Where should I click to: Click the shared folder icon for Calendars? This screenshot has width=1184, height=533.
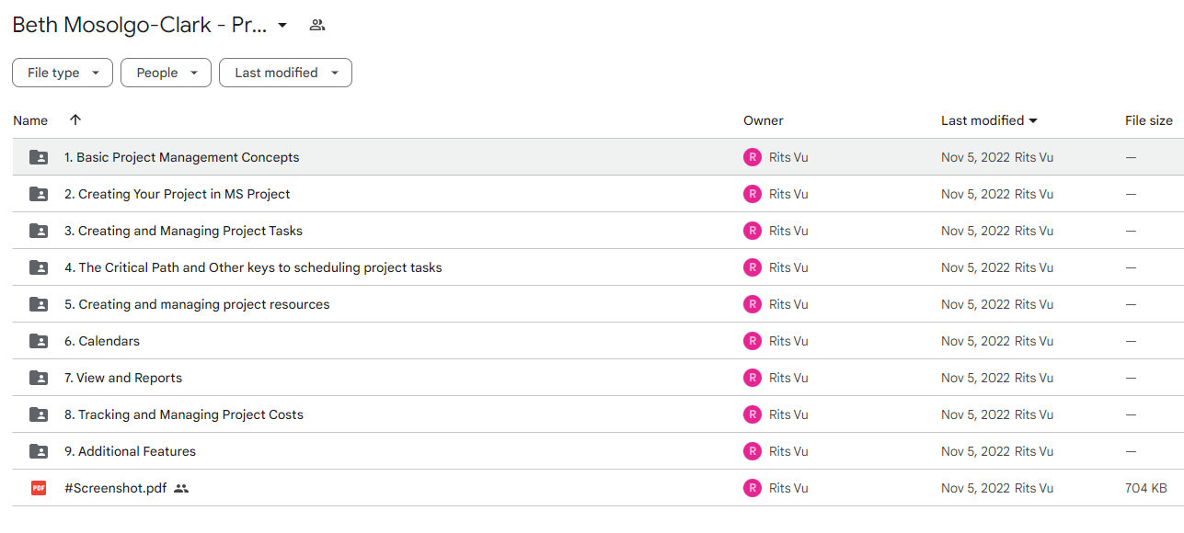tap(39, 341)
